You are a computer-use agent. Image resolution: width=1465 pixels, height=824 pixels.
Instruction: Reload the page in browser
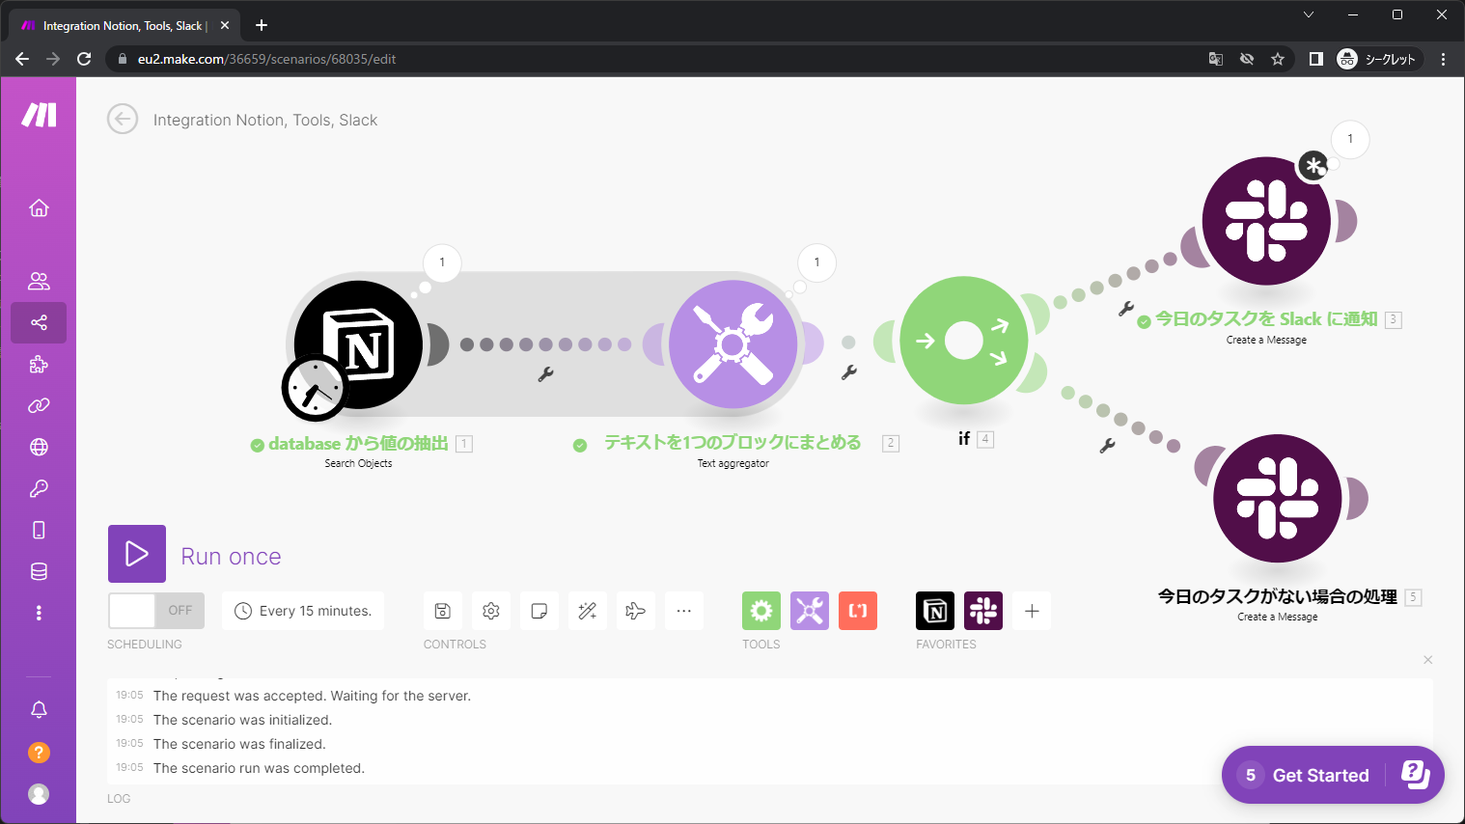pyautogui.click(x=84, y=59)
